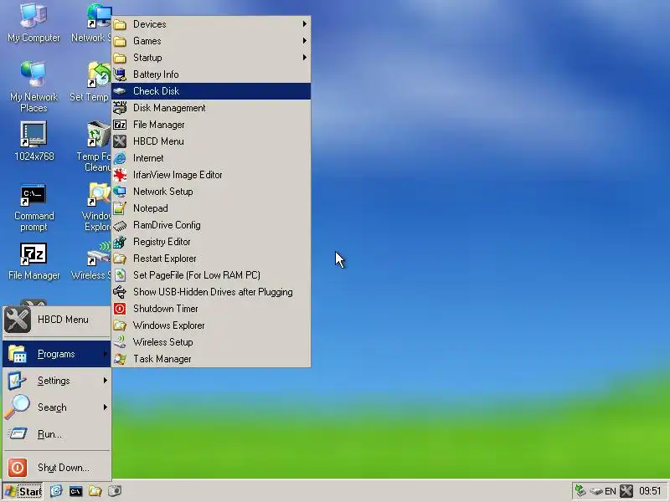Expand the Programs submenu arrow

tap(106, 353)
